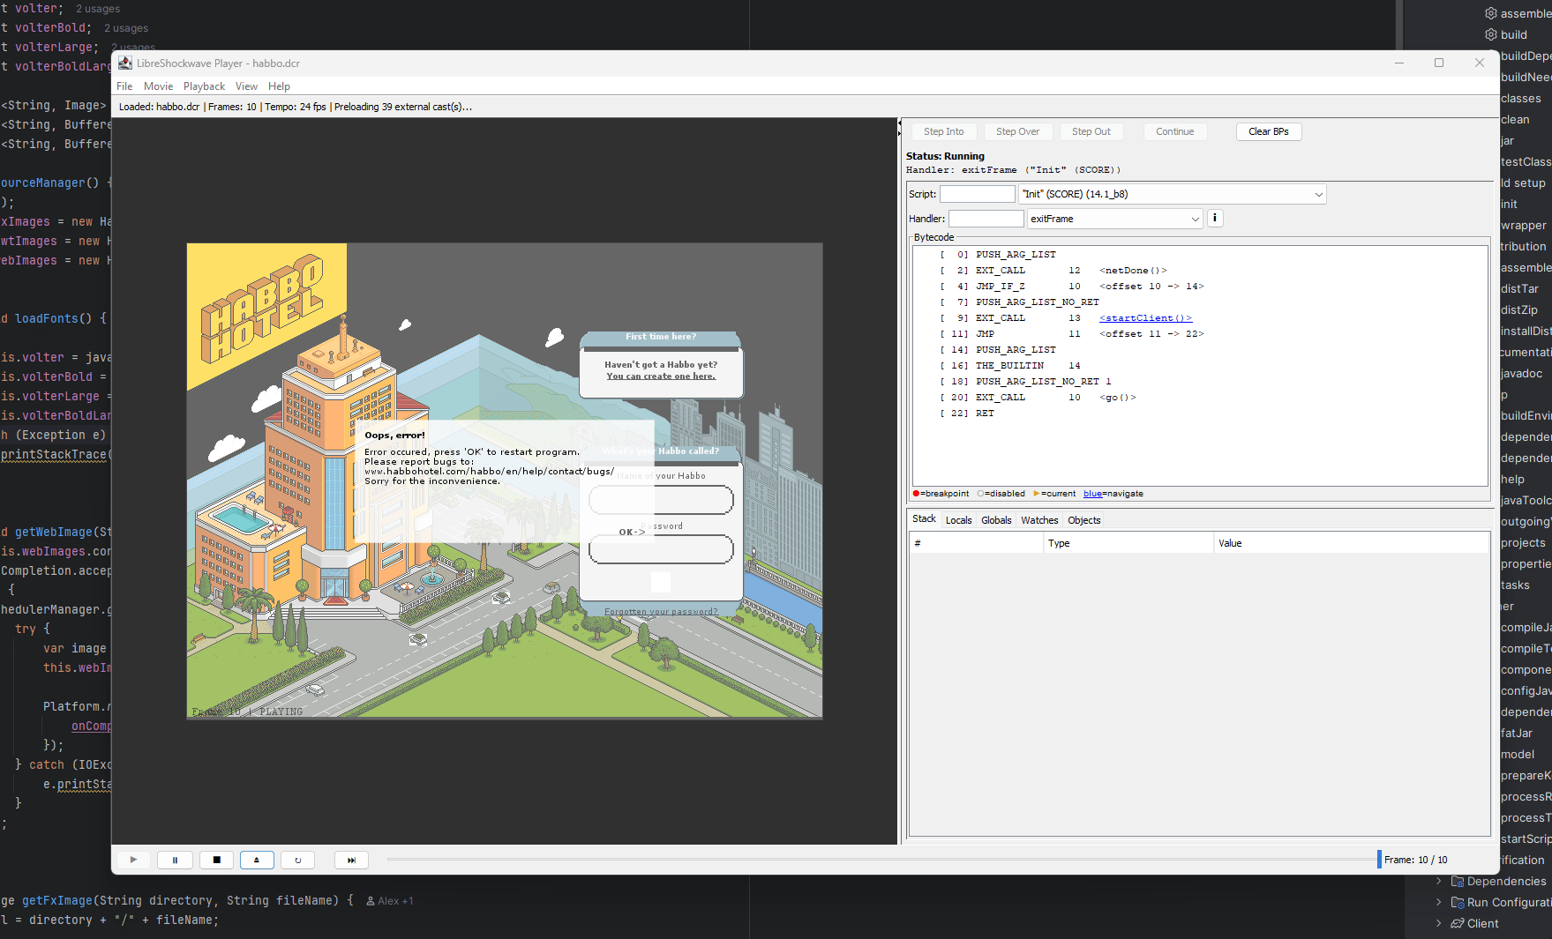Click the LibreShockwave Player window icon
Viewport: 1552px width, 939px height.
pos(125,63)
